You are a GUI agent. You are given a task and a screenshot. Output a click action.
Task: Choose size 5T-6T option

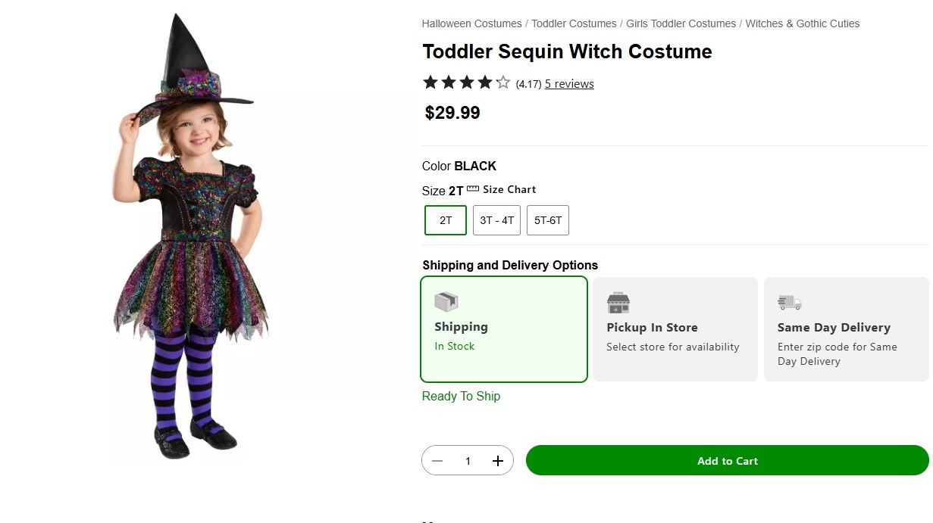click(x=548, y=220)
